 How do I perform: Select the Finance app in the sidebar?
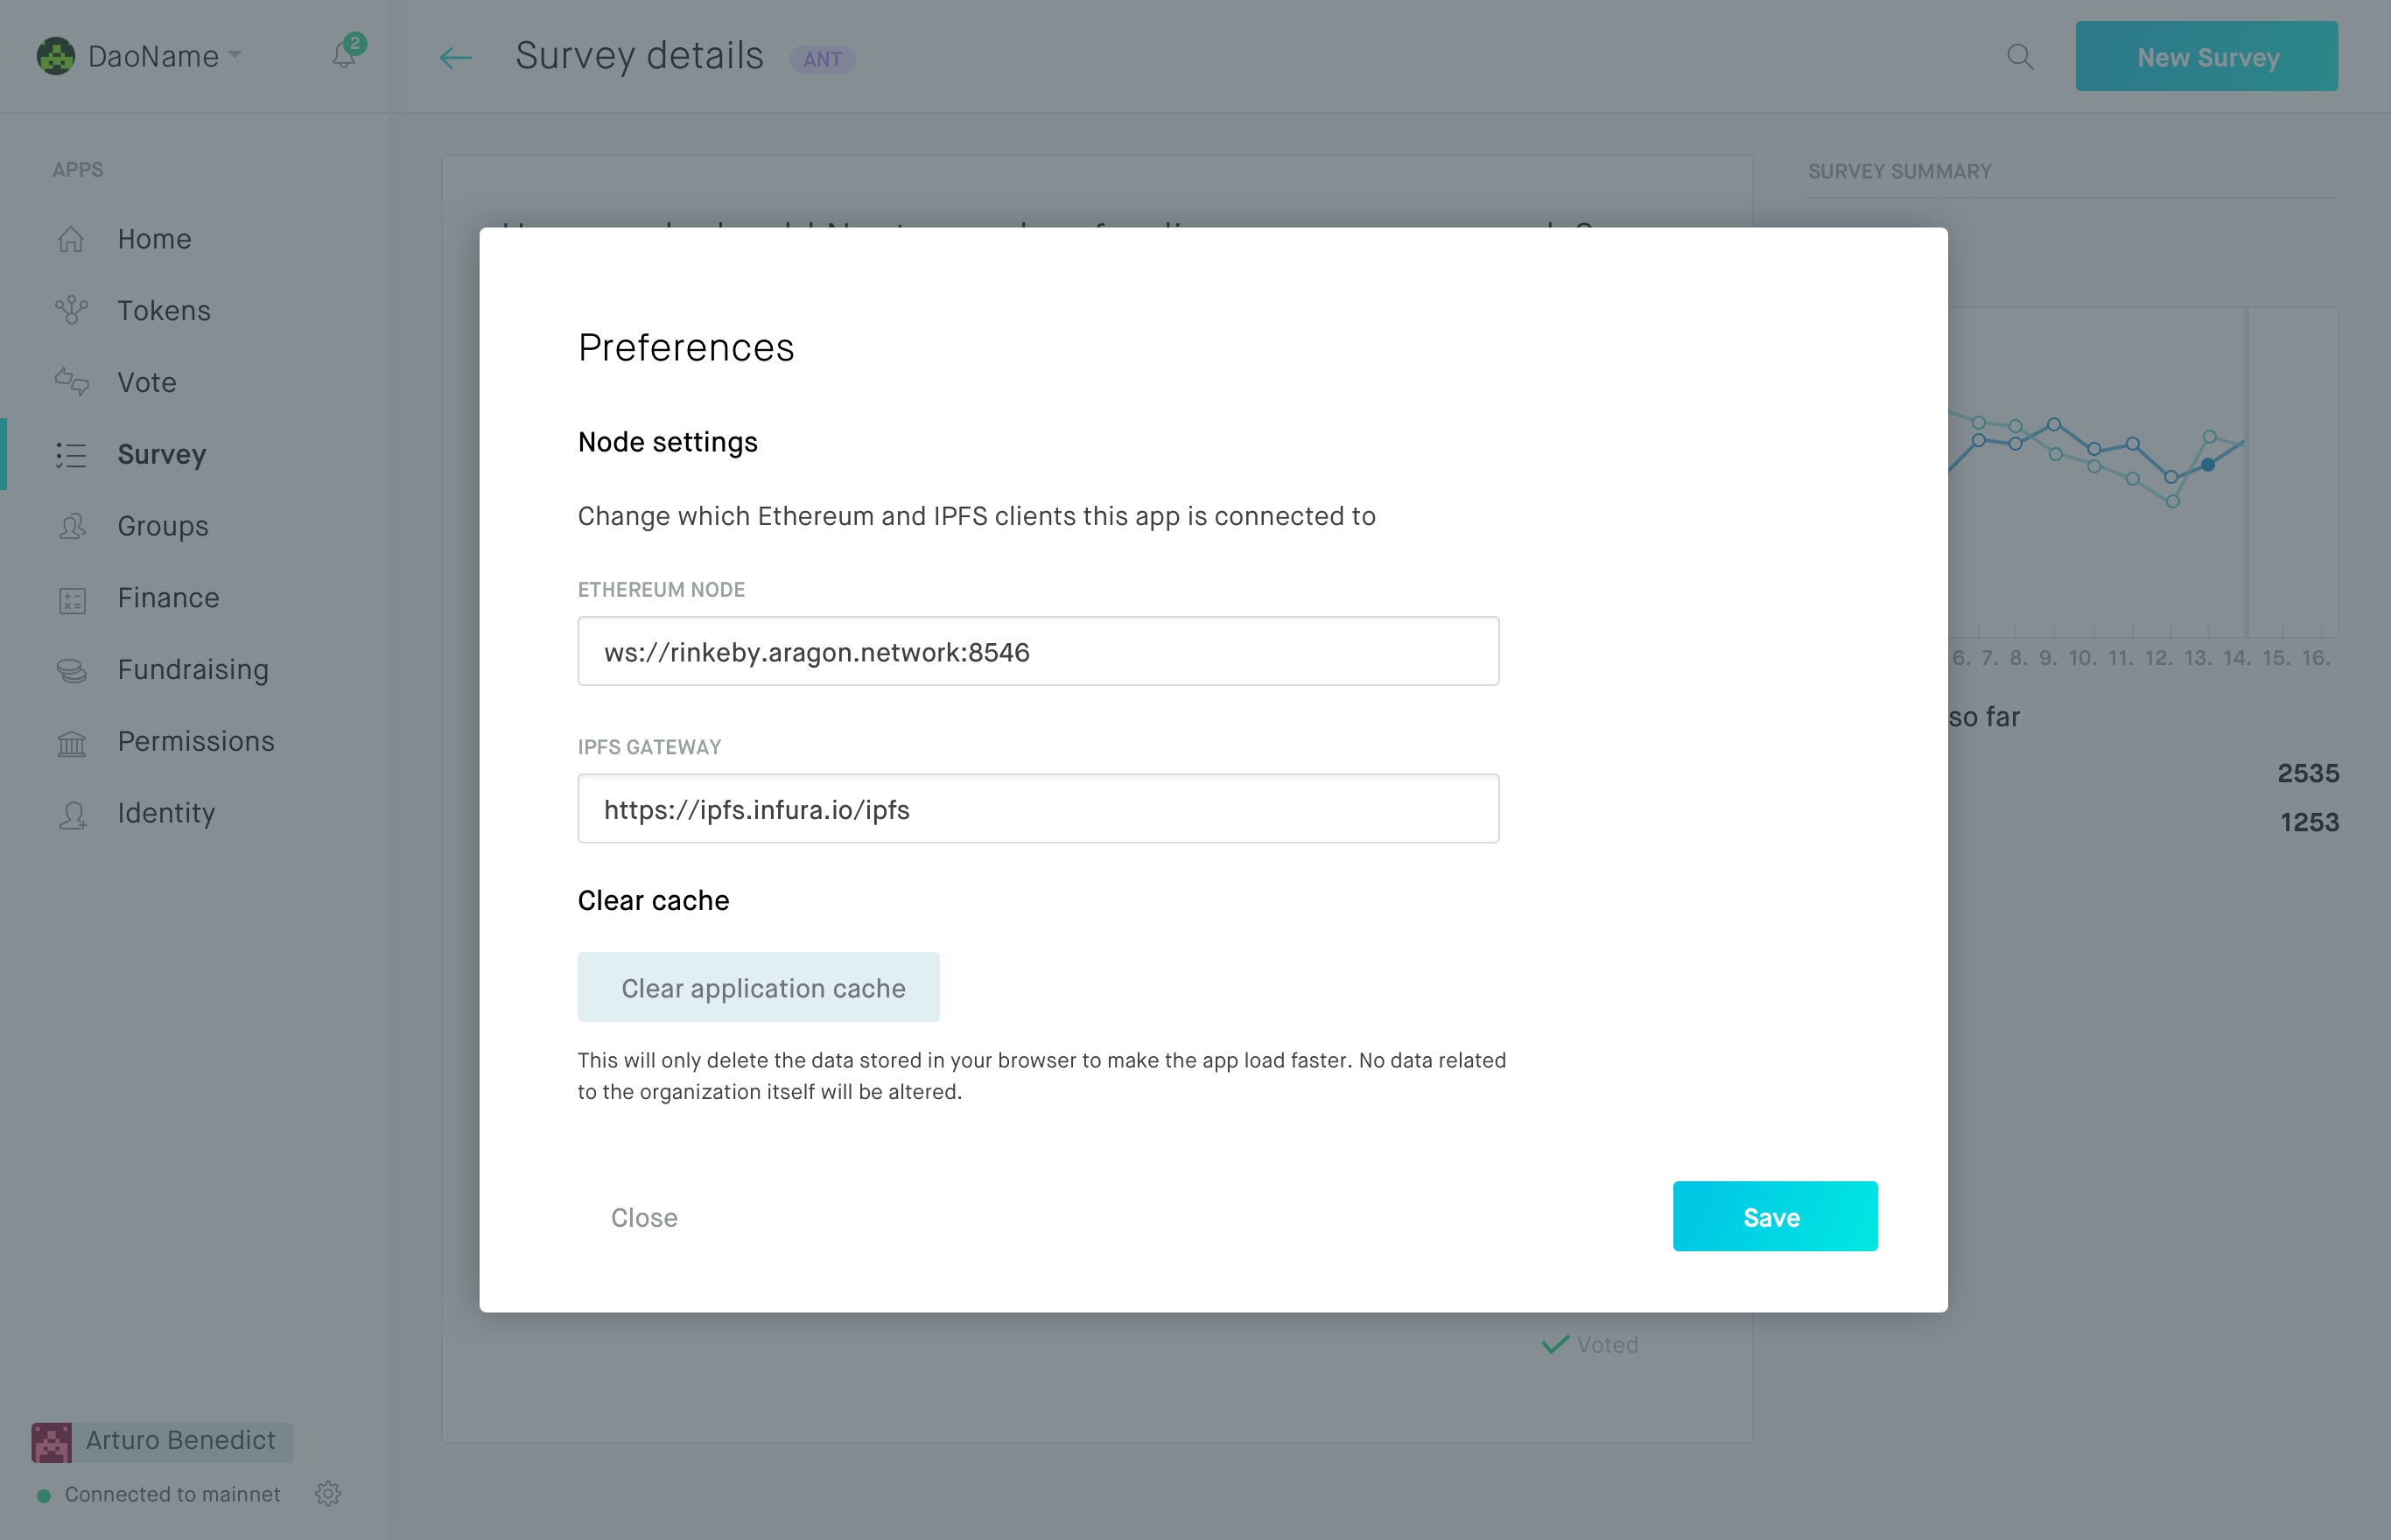(x=167, y=597)
